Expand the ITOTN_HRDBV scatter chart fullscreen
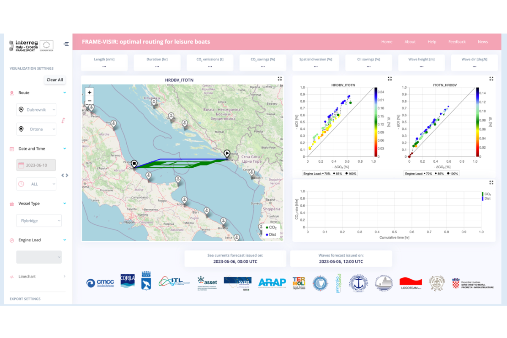 point(491,79)
